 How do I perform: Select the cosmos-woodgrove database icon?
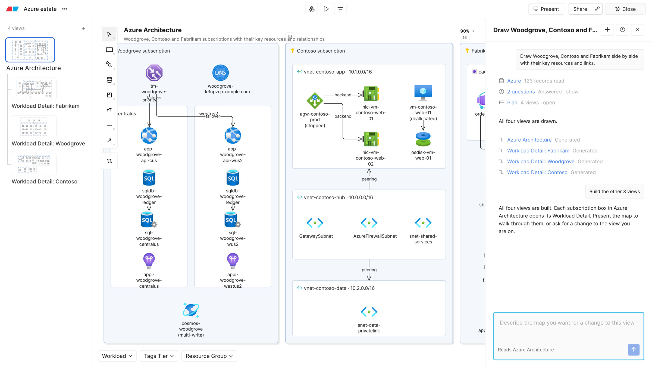[x=191, y=310]
